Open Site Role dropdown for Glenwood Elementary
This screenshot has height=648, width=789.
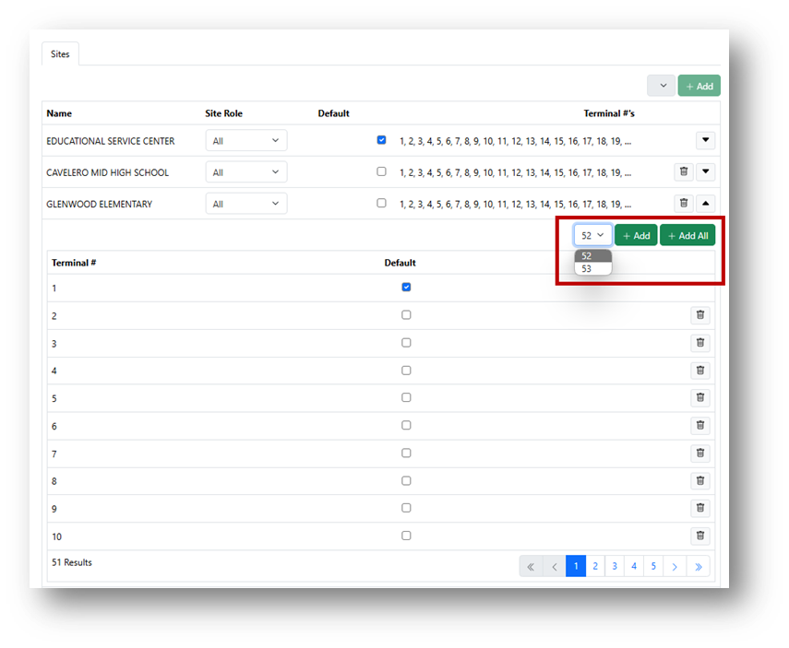(x=246, y=204)
